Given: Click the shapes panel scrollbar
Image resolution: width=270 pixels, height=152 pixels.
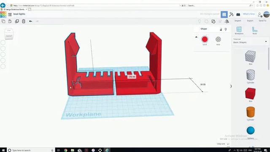Looking at the screenshot, I should coord(268,59).
